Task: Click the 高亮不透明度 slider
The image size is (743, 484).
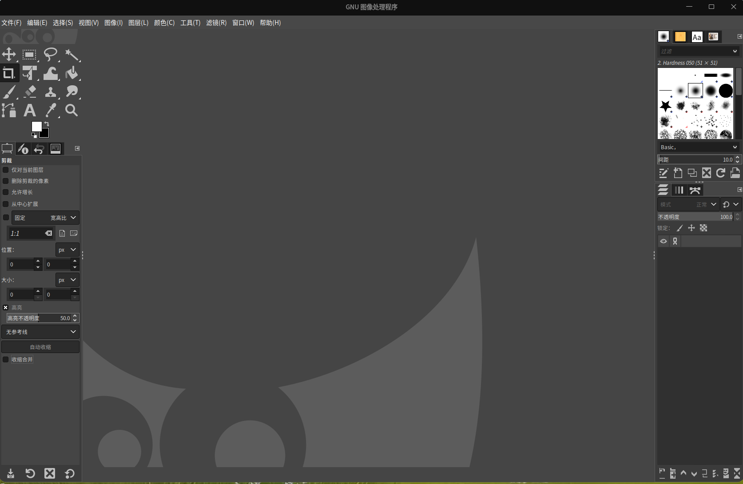Action: (x=39, y=318)
